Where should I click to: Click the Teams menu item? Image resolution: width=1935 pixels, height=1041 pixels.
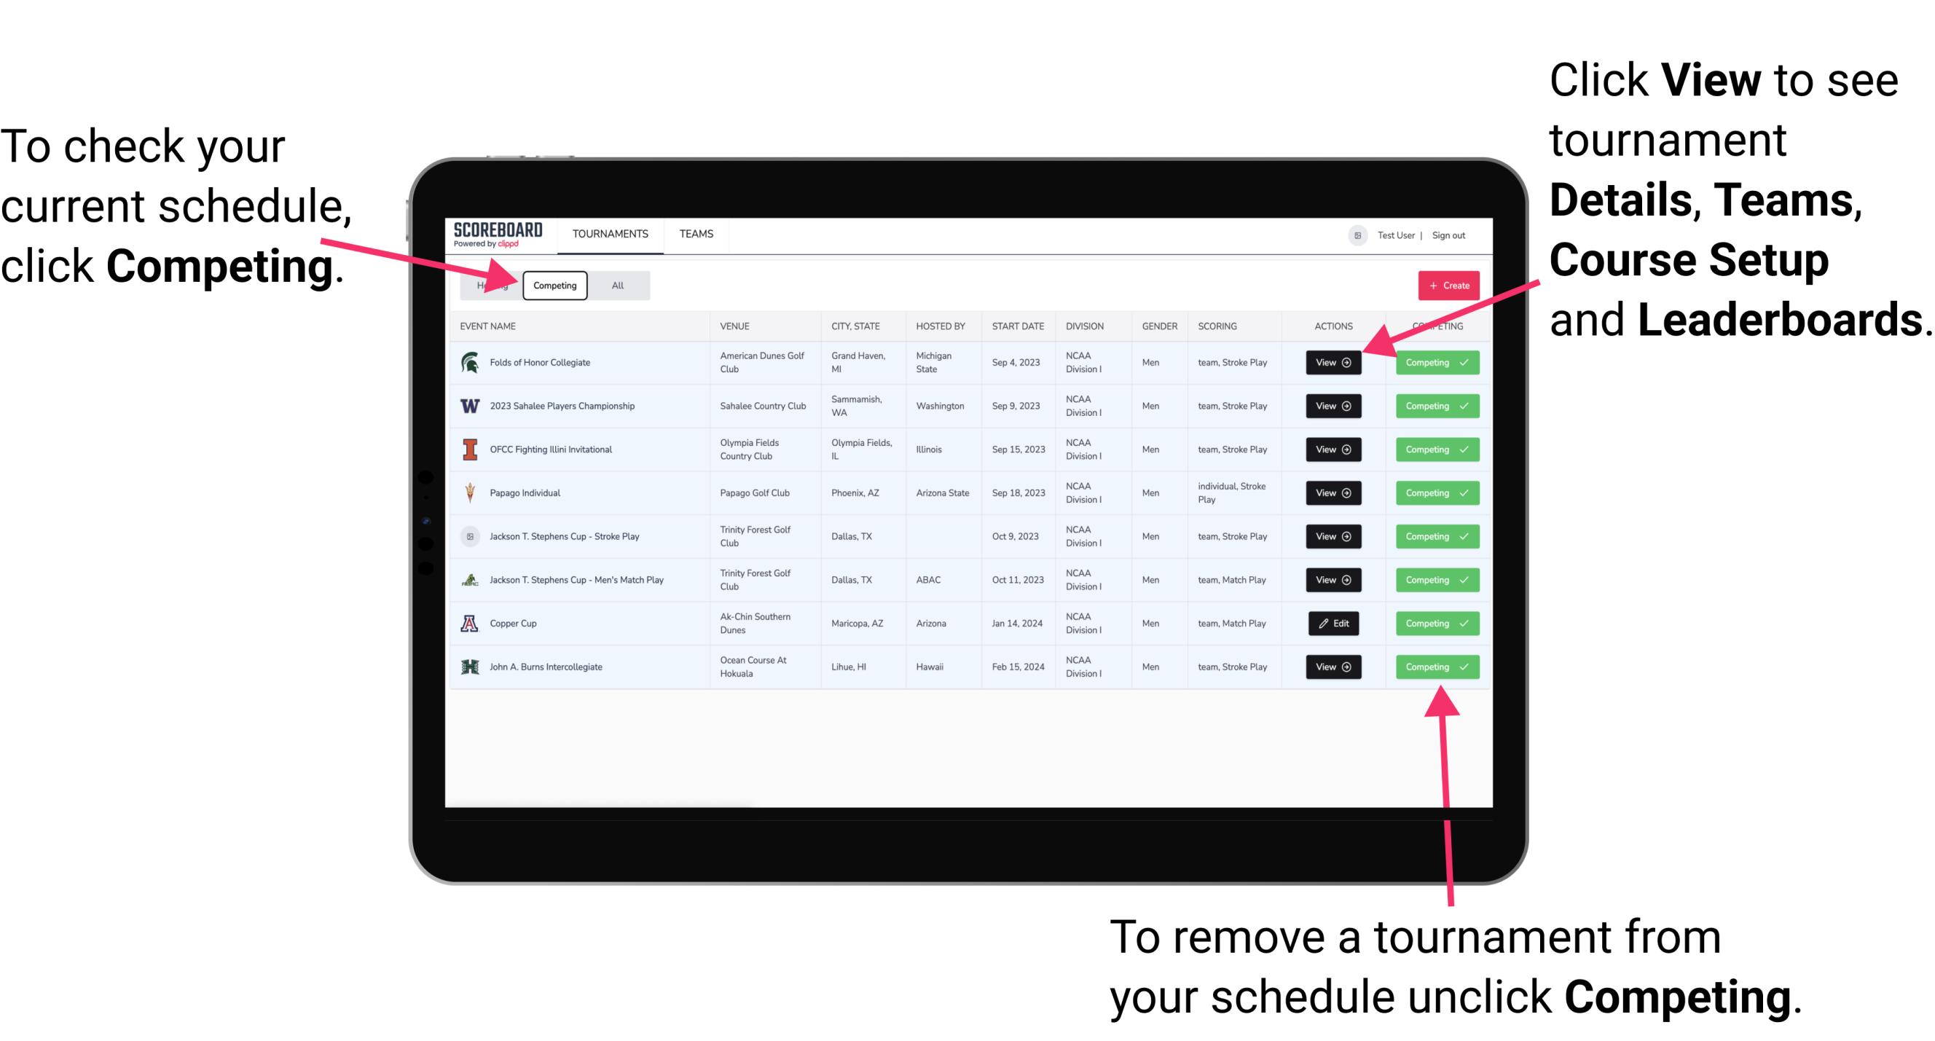click(692, 233)
